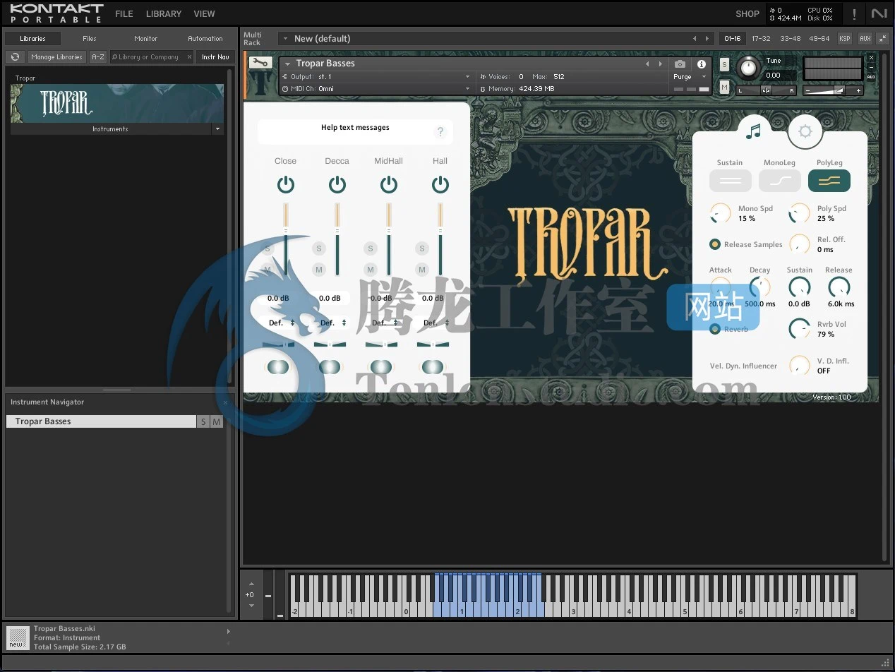The width and height of the screenshot is (895, 672).
Task: Click the Manage Libraries button
Action: pyautogui.click(x=56, y=56)
